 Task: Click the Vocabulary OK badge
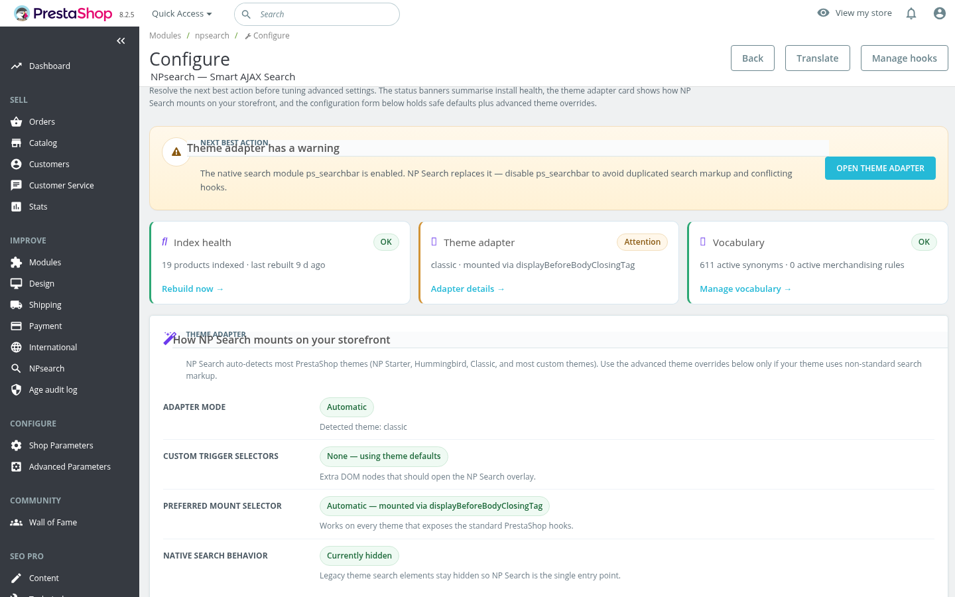coord(924,242)
